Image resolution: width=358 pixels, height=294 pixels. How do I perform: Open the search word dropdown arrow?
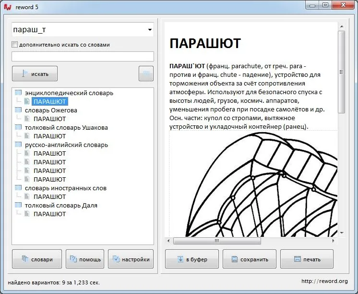[x=150, y=30]
